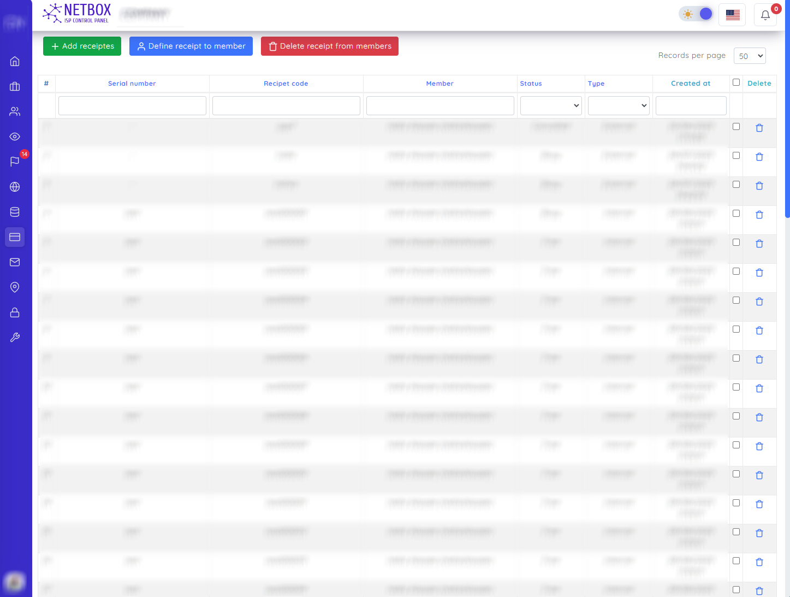The image size is (790, 597).
Task: Open the home icon in sidebar
Action: point(15,61)
